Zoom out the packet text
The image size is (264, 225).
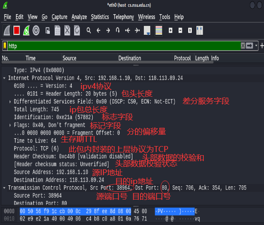click(180, 31)
